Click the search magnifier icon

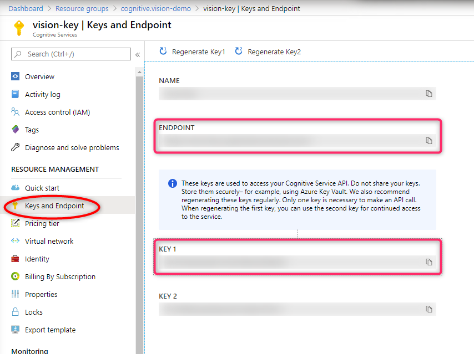(18, 54)
